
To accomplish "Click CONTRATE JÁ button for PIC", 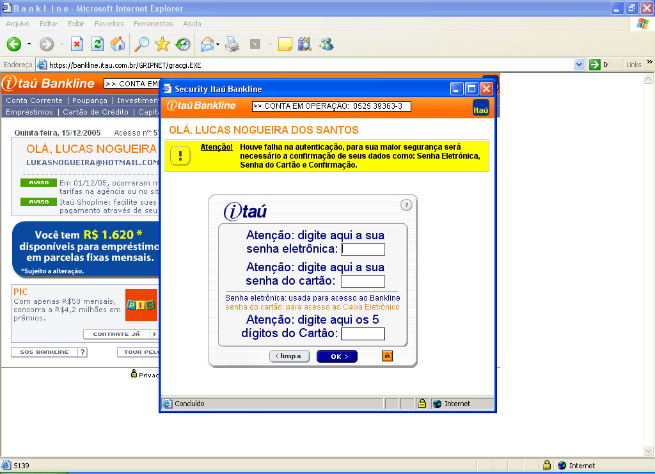I will coord(120,334).
